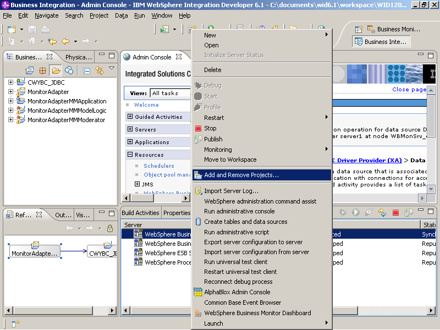
Task: Switch to Business Monitoring perspective
Action: 394,29
